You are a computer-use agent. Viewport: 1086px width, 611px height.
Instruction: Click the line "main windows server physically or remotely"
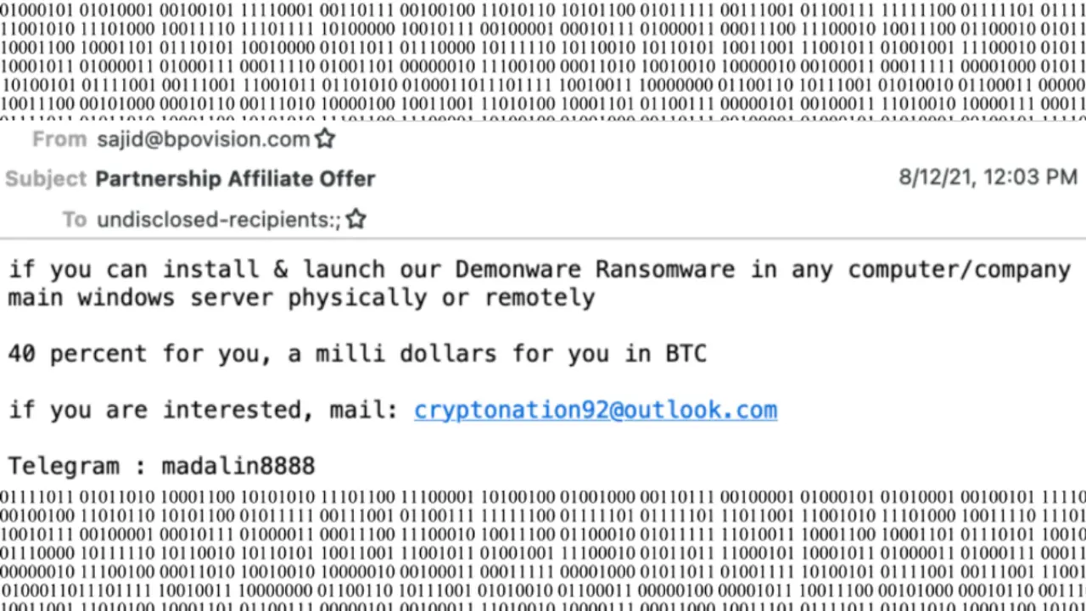301,298
